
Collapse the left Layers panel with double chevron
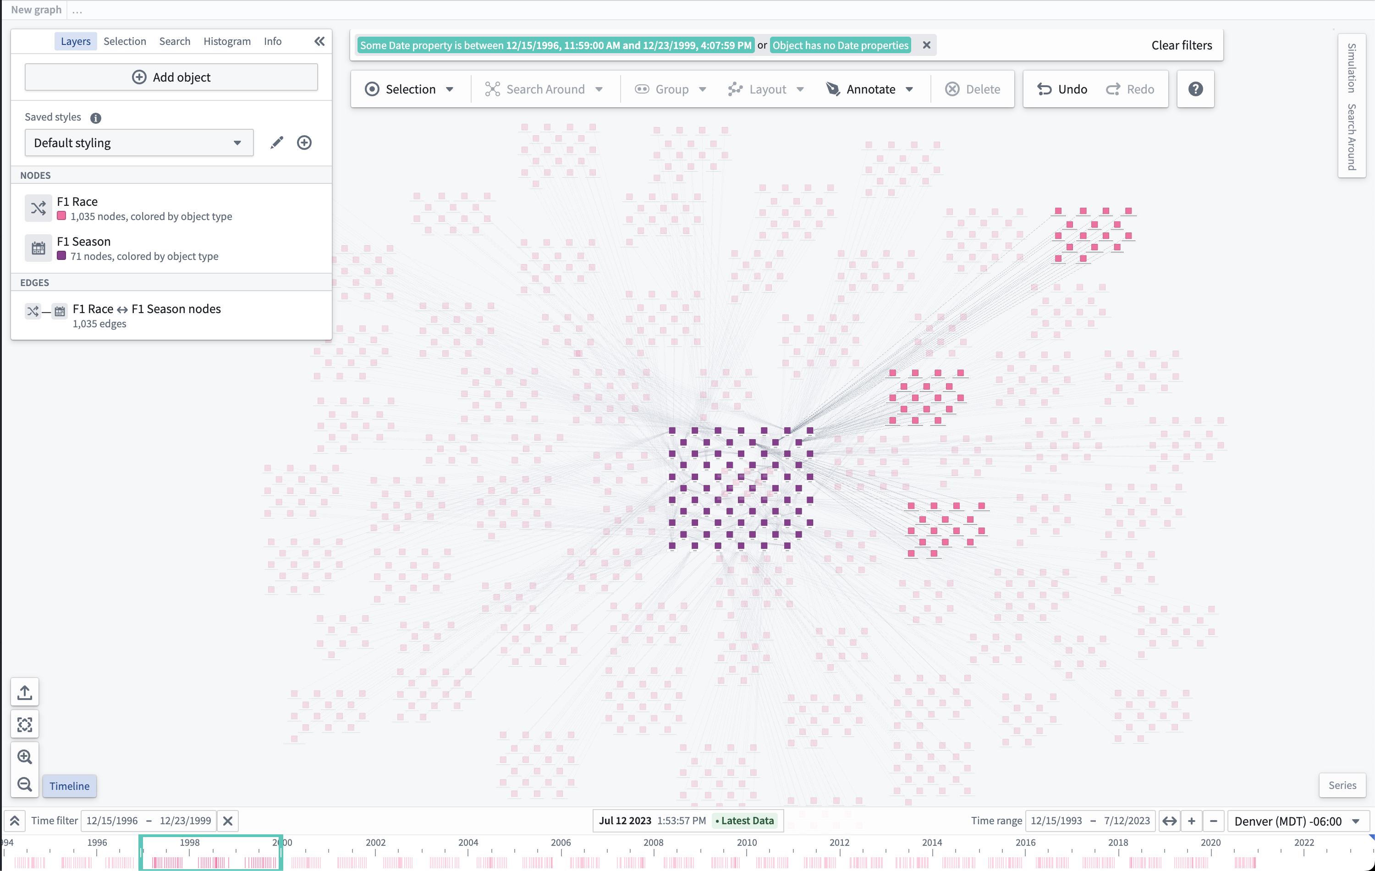point(319,41)
